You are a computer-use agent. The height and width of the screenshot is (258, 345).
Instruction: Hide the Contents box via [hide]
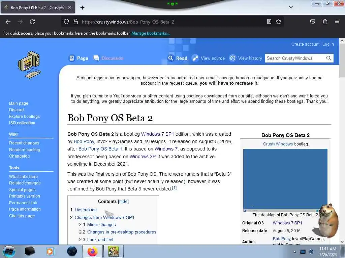[123, 202]
